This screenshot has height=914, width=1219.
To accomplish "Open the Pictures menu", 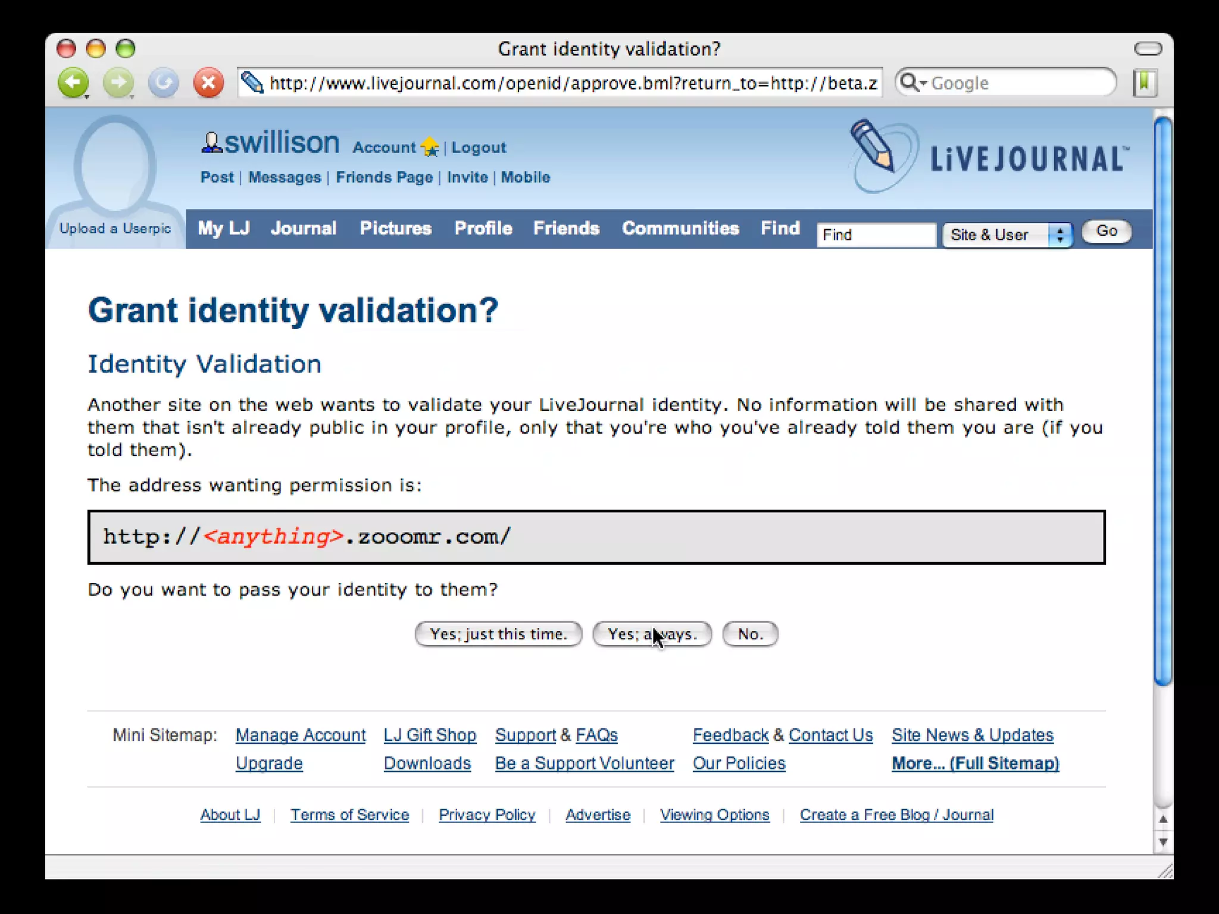I will [x=396, y=228].
